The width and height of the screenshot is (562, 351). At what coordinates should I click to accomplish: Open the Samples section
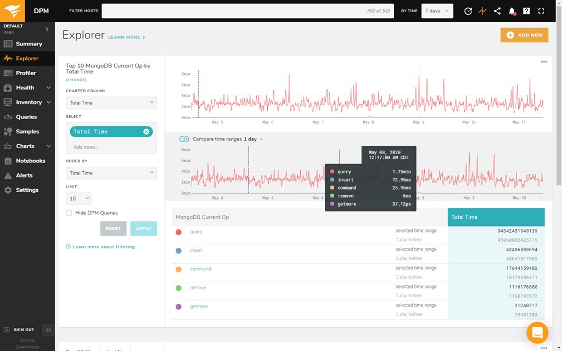point(26,132)
